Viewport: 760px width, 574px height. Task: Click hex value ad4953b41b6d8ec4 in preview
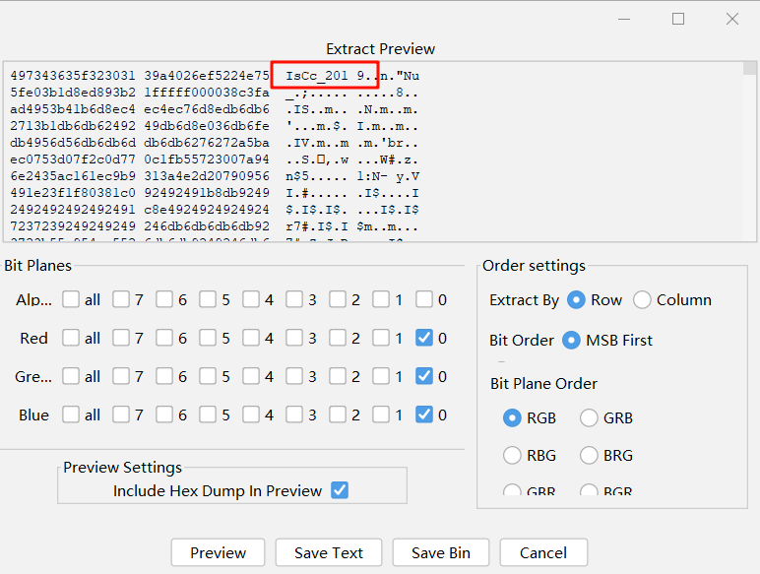coord(73,109)
